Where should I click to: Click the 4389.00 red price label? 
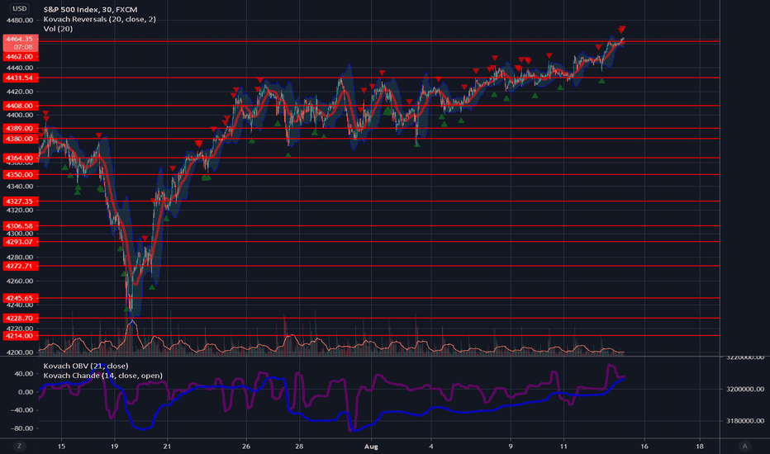(20, 128)
